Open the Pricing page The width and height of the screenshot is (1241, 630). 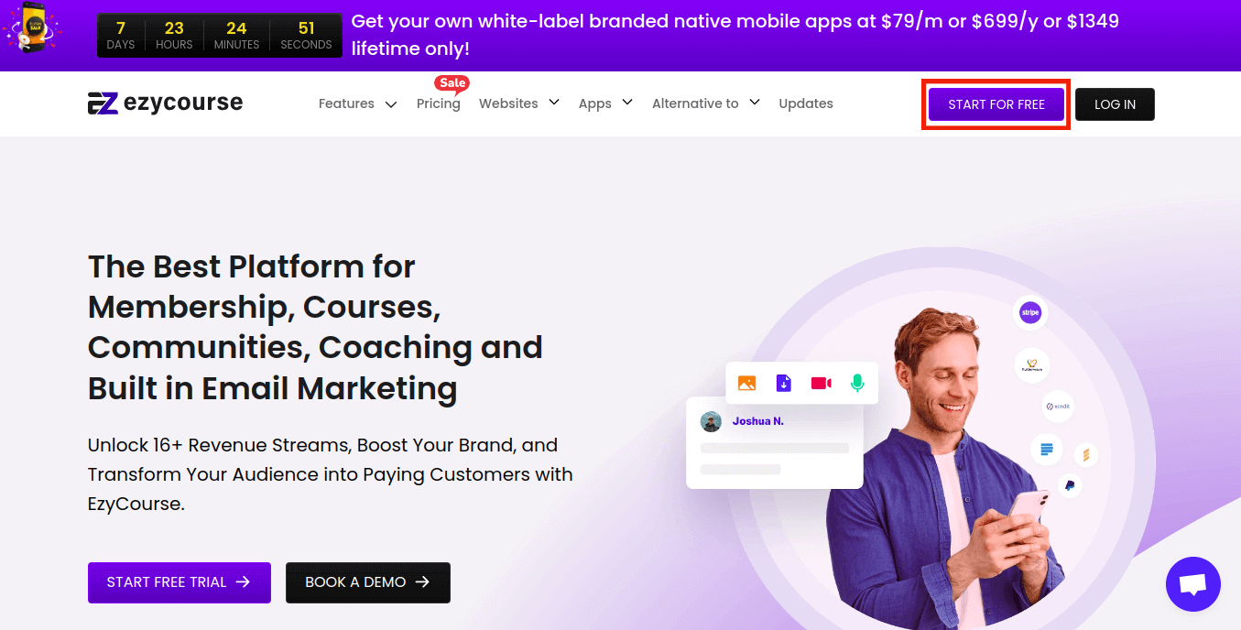439,103
